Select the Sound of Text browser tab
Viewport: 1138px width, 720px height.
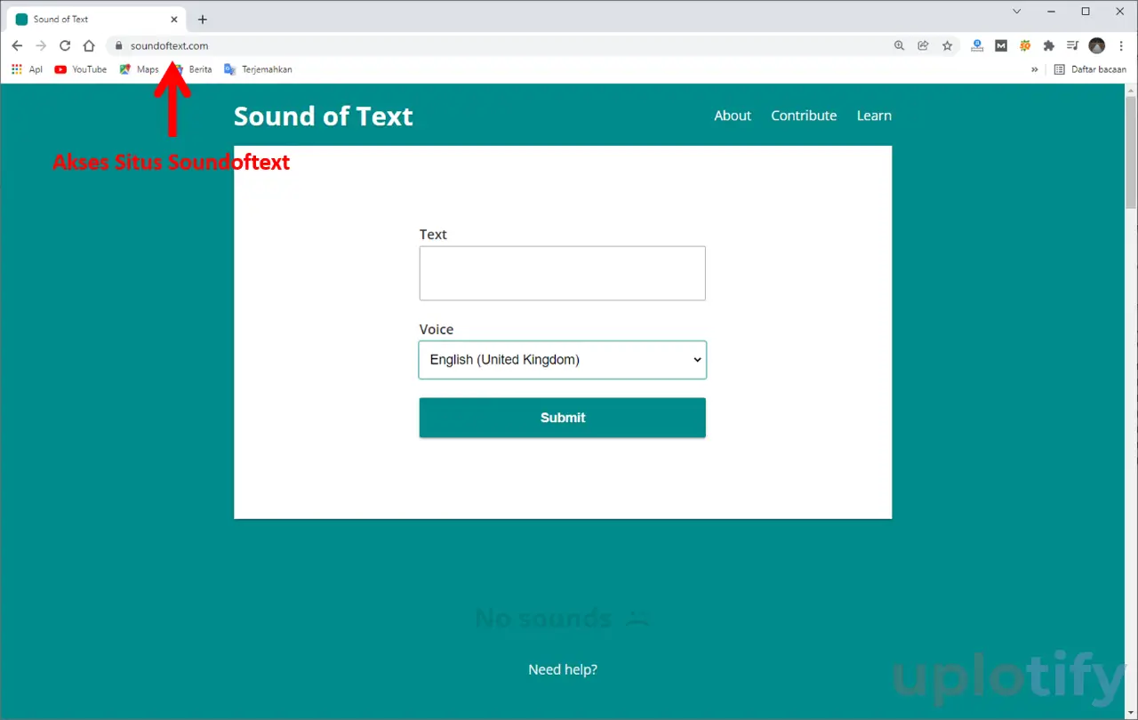pos(95,19)
